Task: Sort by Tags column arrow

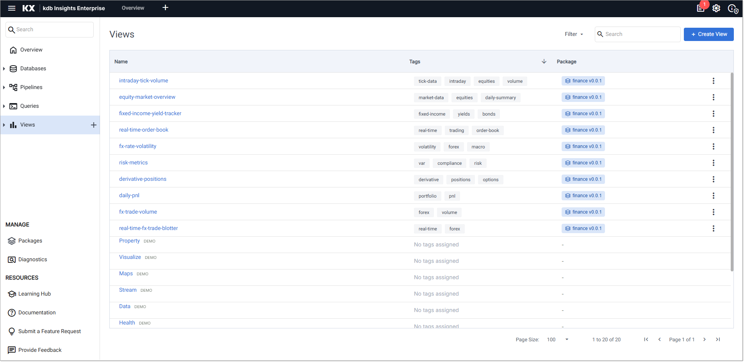Action: point(544,62)
